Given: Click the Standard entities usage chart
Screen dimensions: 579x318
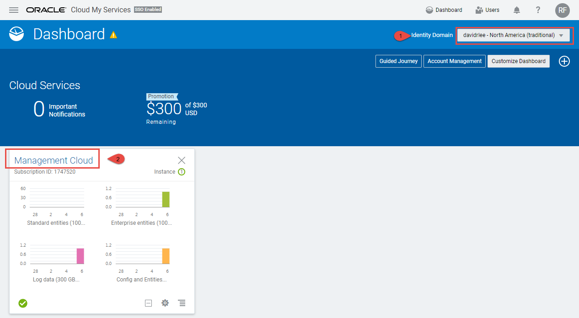Looking at the screenshot, I should tap(56, 197).
